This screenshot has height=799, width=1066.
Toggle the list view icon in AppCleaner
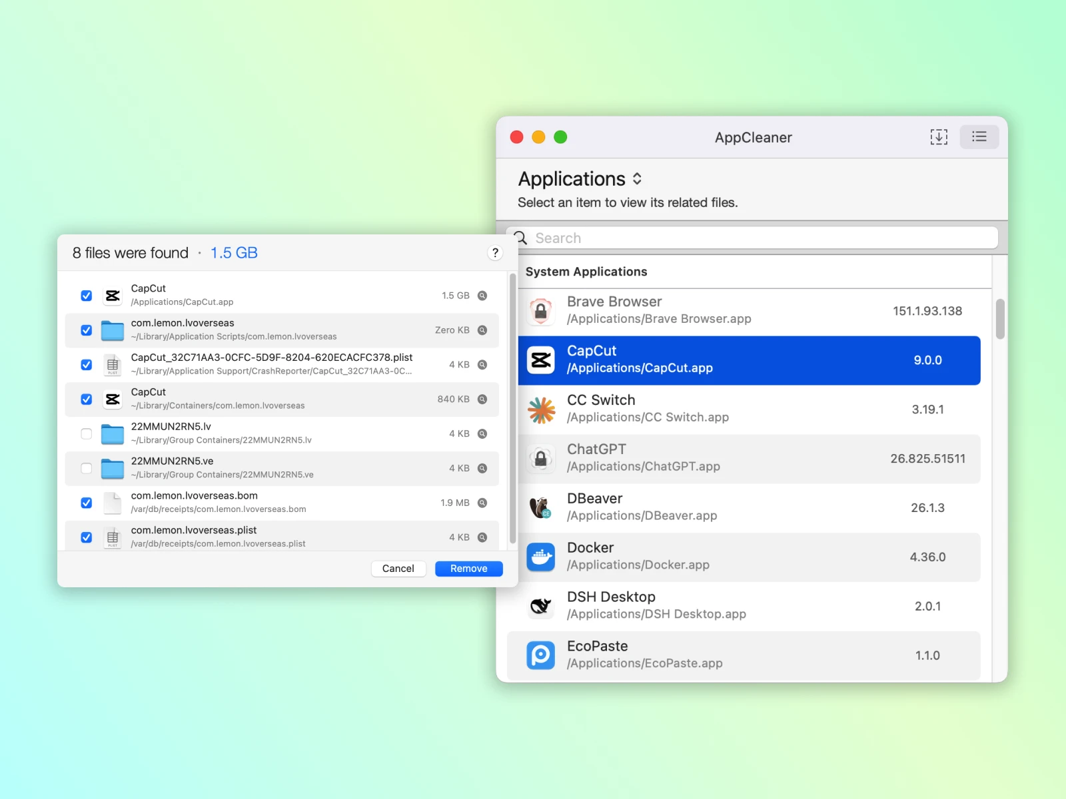point(979,137)
